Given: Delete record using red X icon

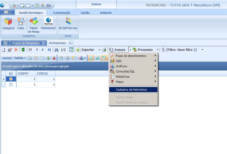Looking at the screenshot, I should click(16, 50).
